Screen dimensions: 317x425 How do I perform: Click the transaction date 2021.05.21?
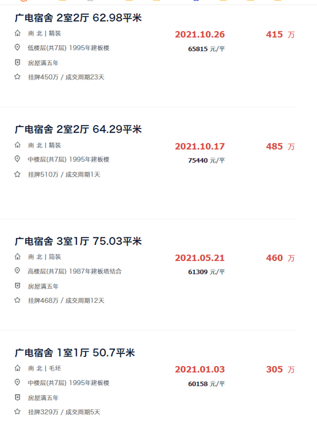[200, 258]
